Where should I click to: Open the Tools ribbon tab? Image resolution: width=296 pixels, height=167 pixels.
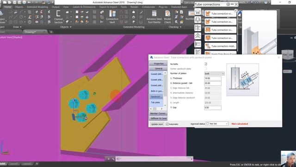123,7
